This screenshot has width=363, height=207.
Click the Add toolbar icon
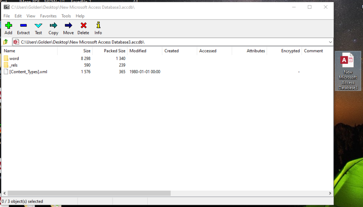click(8, 25)
